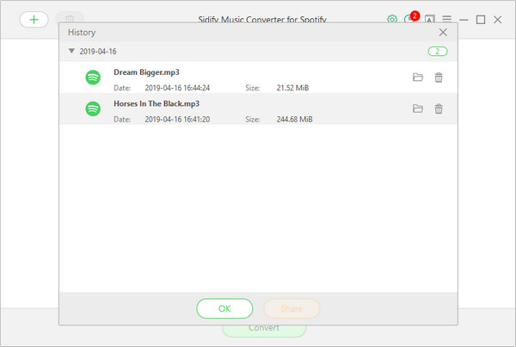The width and height of the screenshot is (516, 347).
Task: Open the settings gear in main window
Action: pos(391,20)
